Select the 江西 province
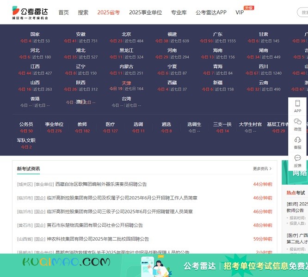The width and height of the screenshot is (308, 277). [x=35, y=66]
